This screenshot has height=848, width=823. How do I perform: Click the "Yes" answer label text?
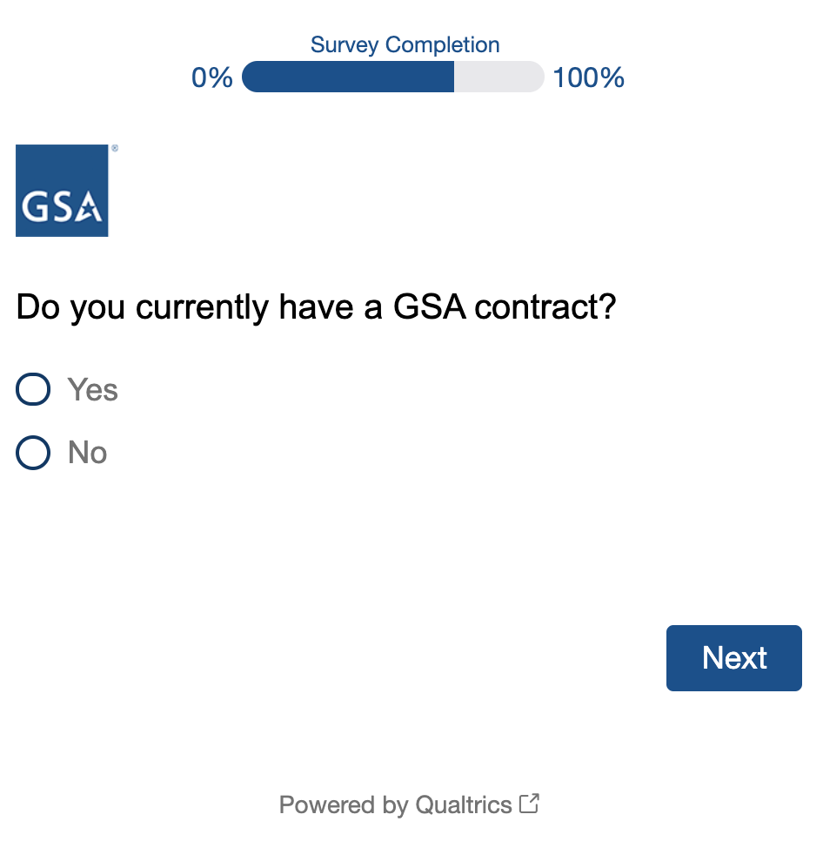(93, 389)
